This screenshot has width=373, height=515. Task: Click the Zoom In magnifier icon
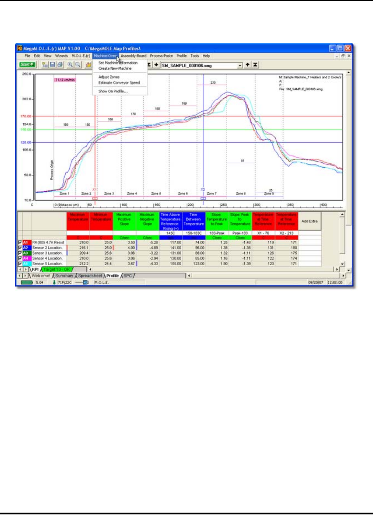(70, 65)
